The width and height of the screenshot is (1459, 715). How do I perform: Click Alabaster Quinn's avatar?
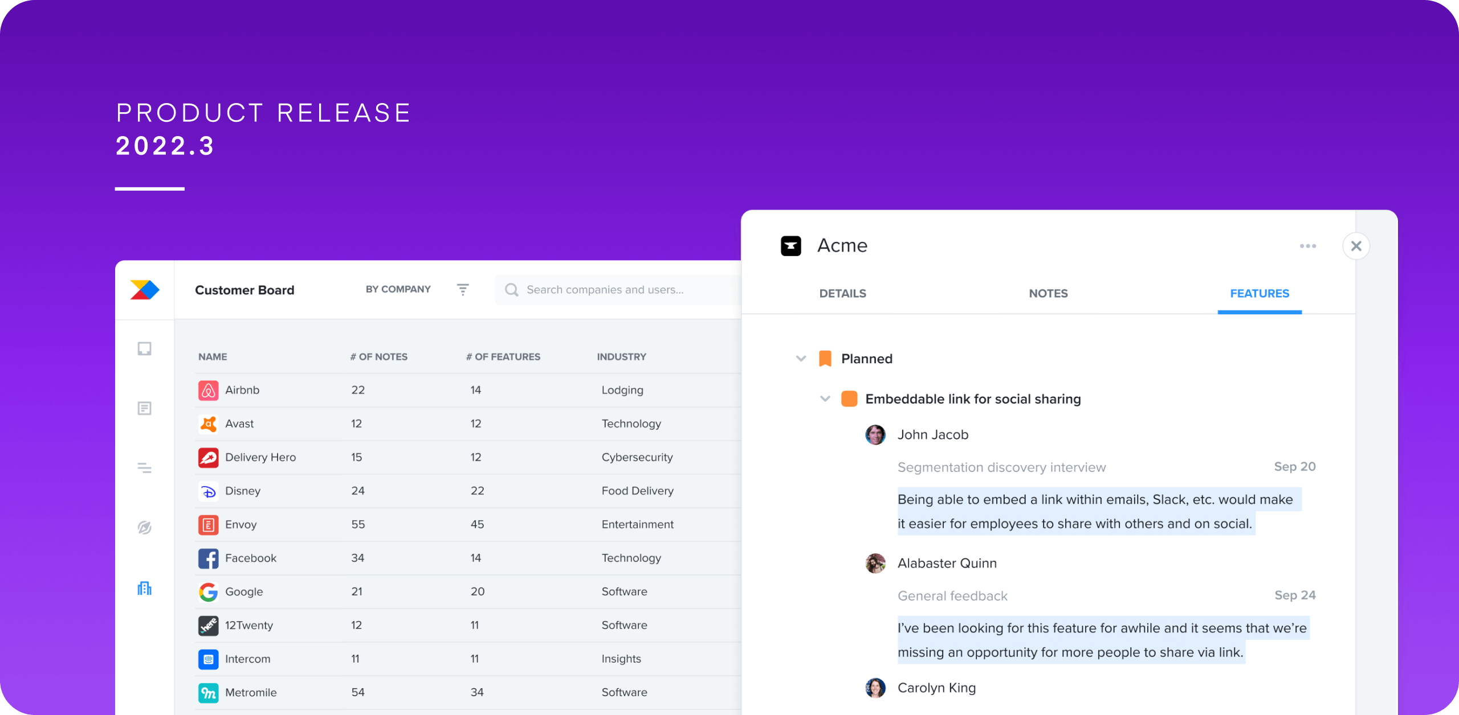click(875, 564)
